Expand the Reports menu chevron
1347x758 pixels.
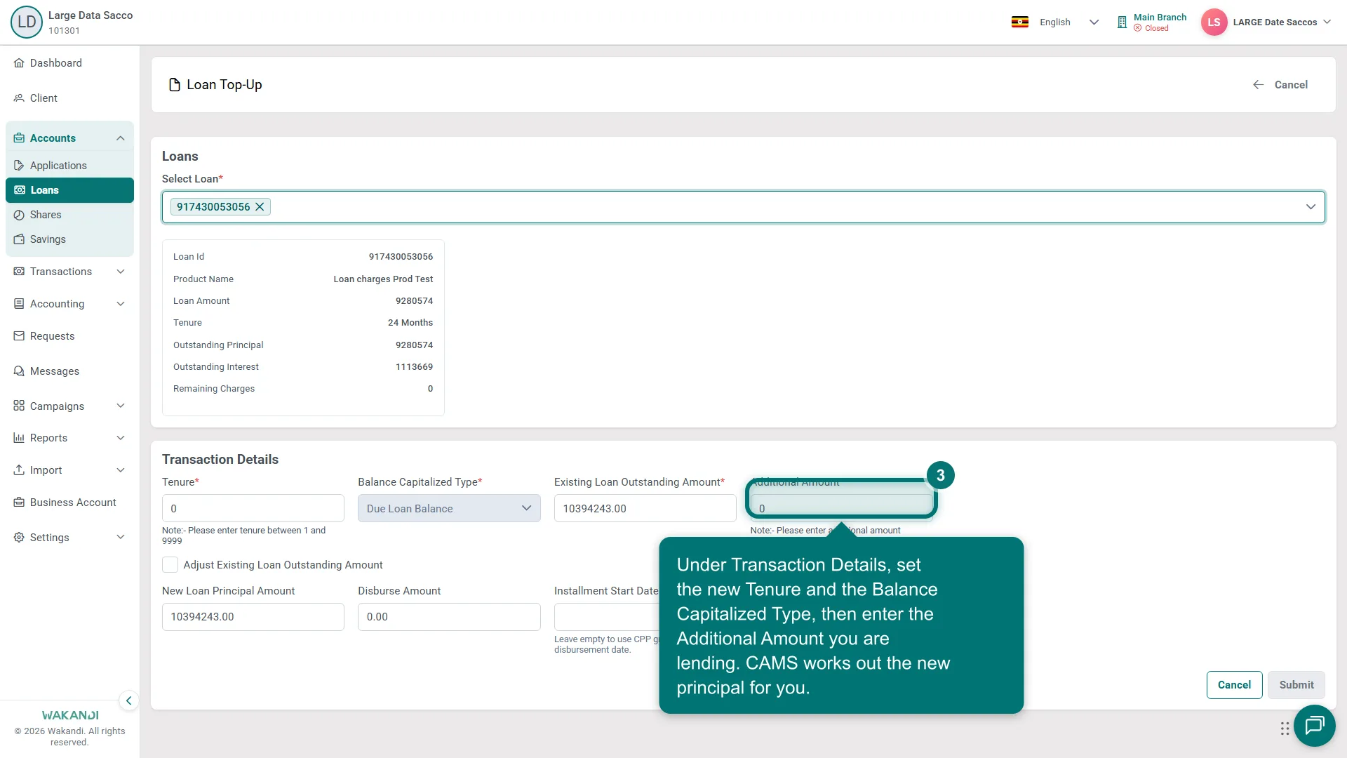121,438
